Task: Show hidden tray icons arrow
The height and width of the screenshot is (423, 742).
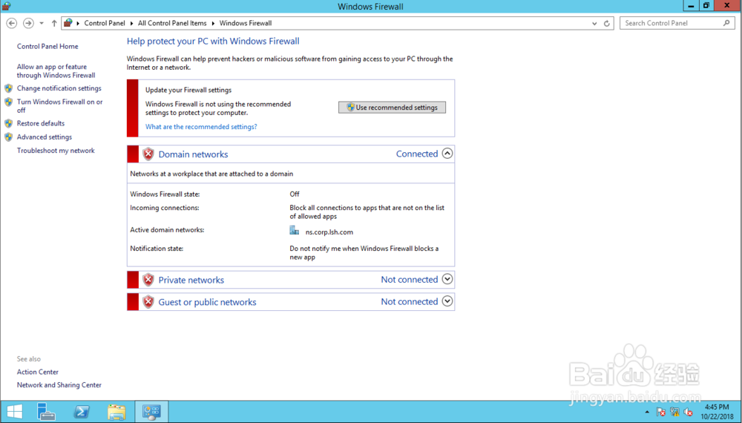Action: pos(647,413)
